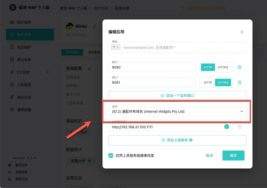Screen dimensions: 267x188
Task: Click the 攻击防护 document icon
Action: (12, 47)
